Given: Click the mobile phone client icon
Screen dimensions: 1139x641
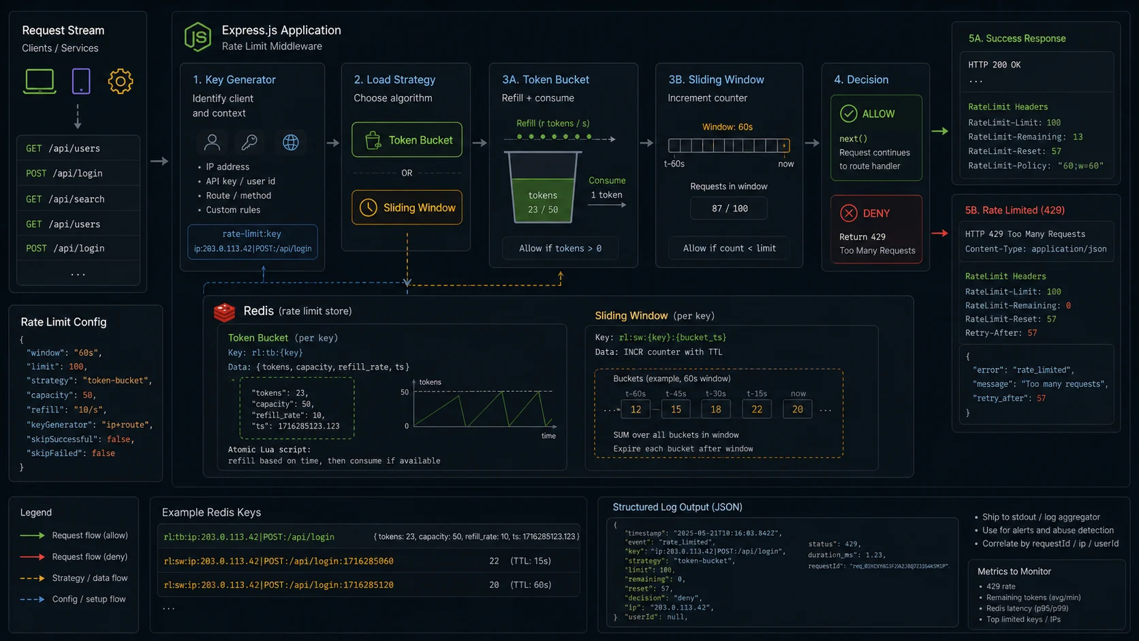Looking at the screenshot, I should click(81, 81).
